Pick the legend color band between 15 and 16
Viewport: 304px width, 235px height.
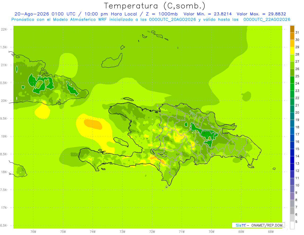(292, 145)
